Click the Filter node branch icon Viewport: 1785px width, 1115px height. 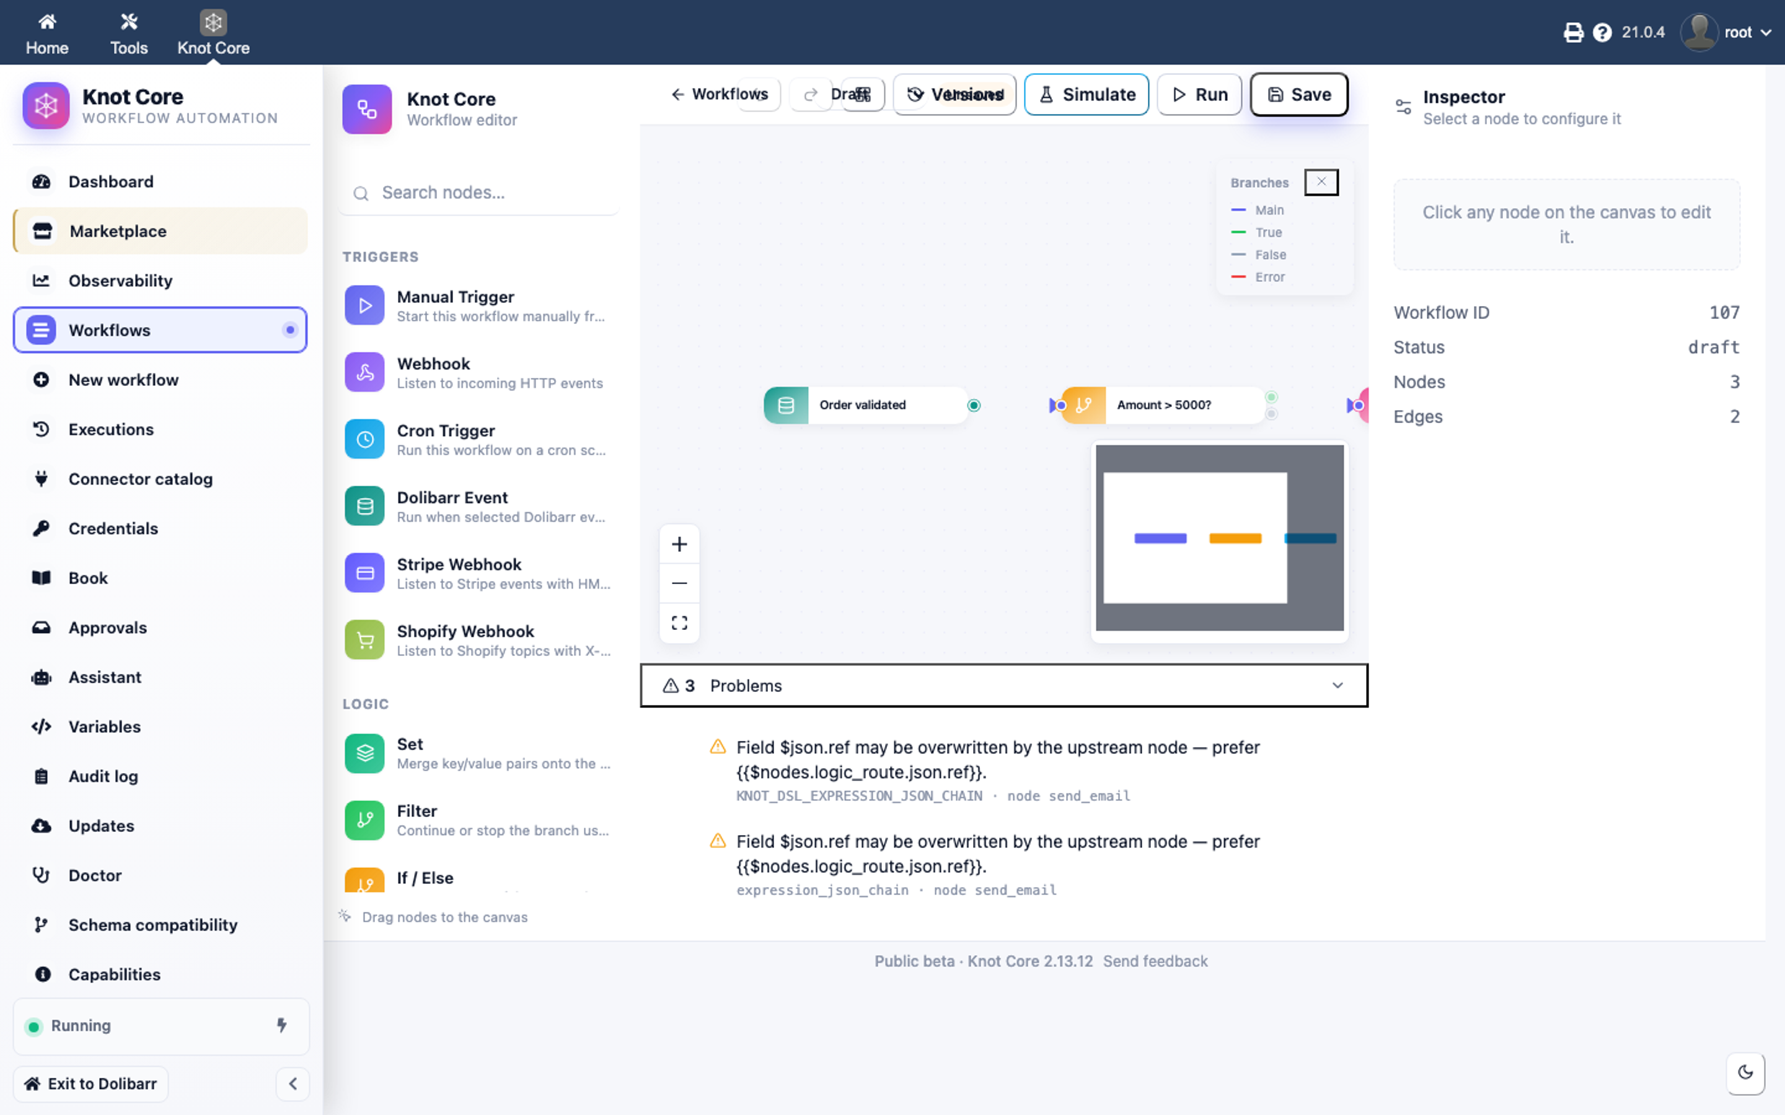(364, 820)
